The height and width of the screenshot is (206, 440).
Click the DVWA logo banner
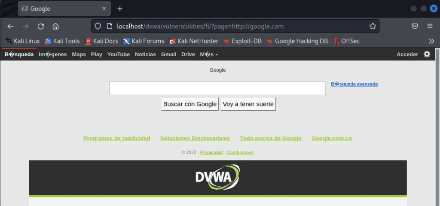218,177
